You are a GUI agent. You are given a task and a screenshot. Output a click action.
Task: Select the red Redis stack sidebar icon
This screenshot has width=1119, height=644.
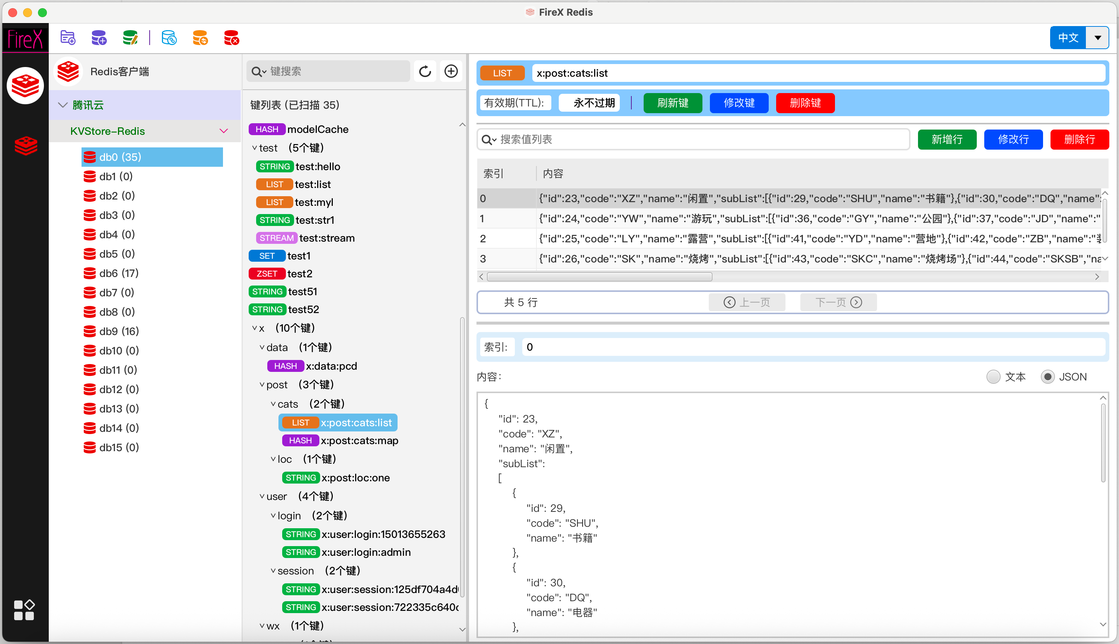26,146
